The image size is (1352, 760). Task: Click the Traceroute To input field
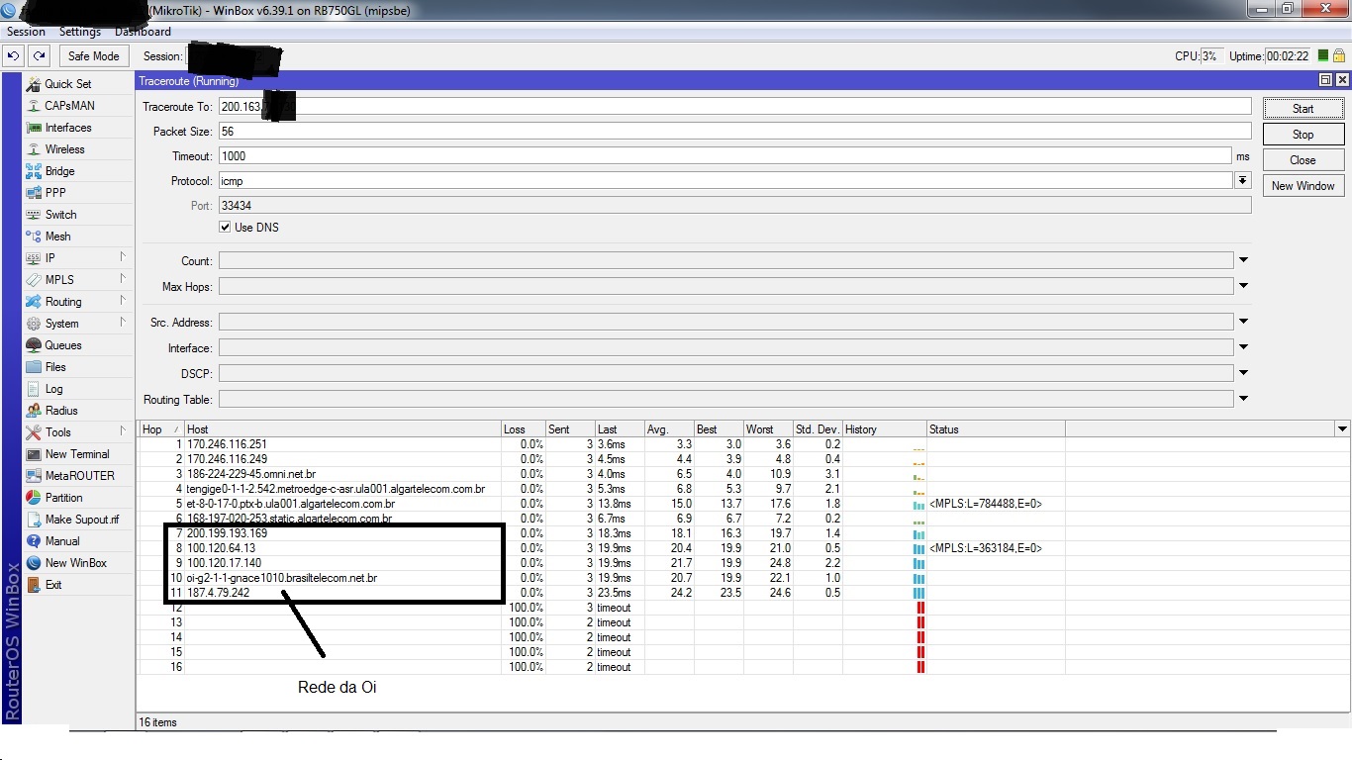(x=734, y=106)
